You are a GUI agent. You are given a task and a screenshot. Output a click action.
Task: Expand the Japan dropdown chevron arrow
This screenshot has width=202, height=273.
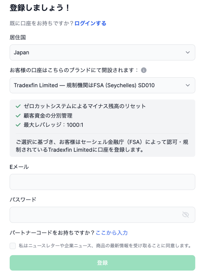coord(188,53)
